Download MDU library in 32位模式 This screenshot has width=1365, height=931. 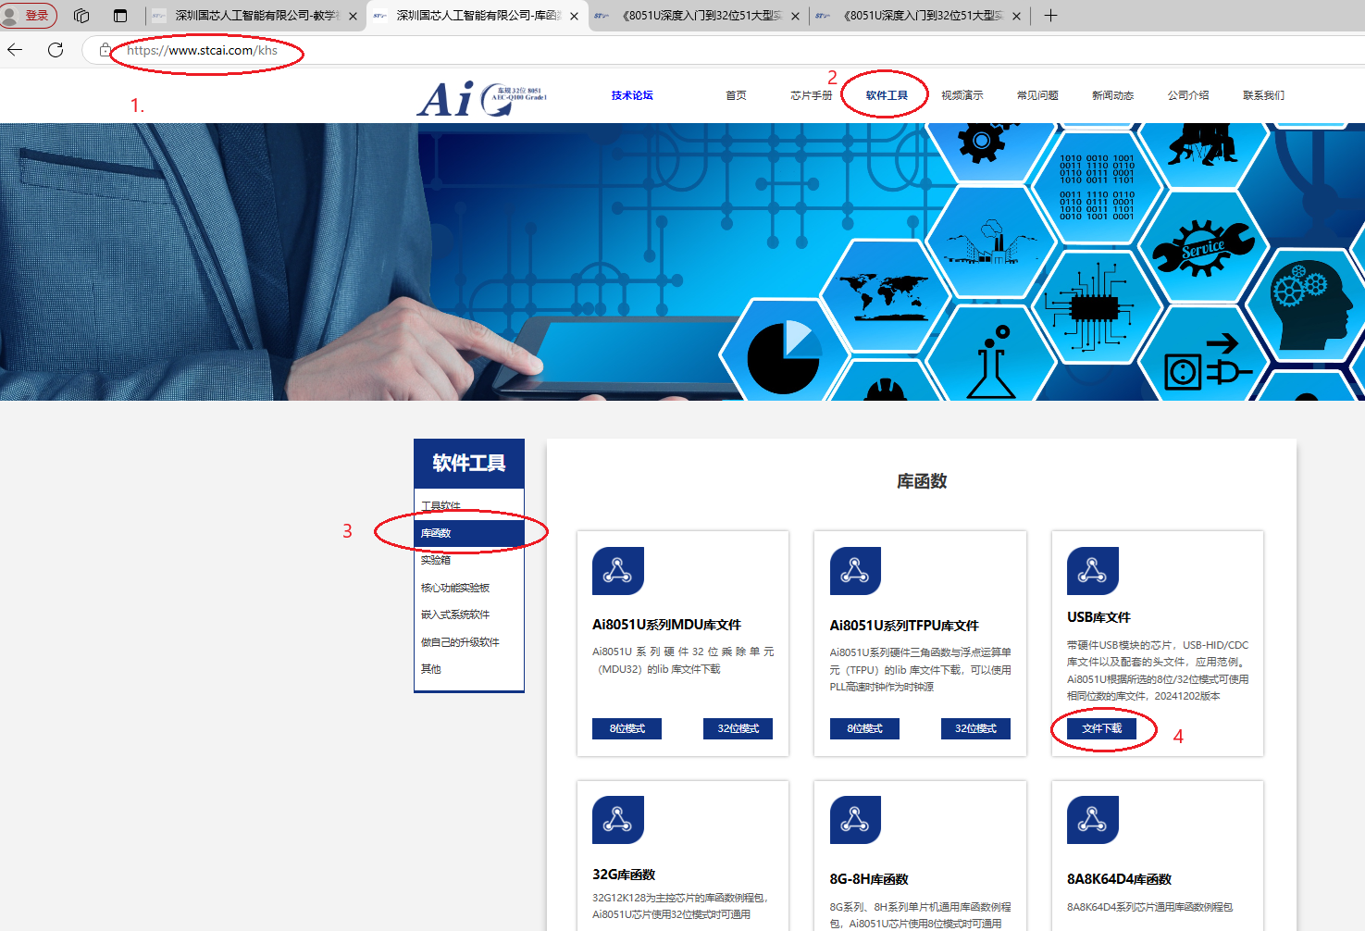pos(738,728)
